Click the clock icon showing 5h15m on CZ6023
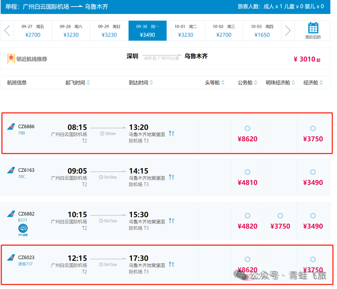Viewport: 337px width, 289px height. (x=100, y=264)
